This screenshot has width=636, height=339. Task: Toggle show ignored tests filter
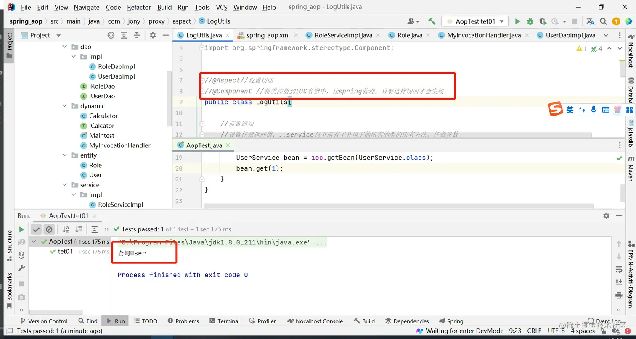(x=49, y=229)
